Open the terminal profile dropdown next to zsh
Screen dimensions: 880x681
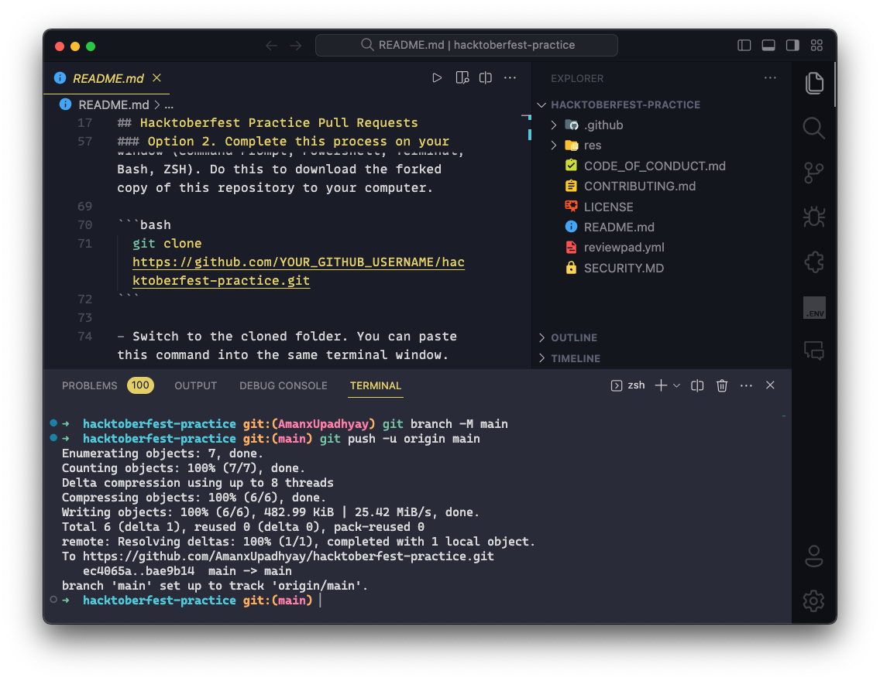tap(675, 385)
